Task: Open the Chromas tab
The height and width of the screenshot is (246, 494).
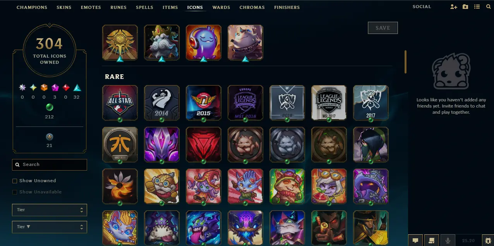Action: pos(252,7)
